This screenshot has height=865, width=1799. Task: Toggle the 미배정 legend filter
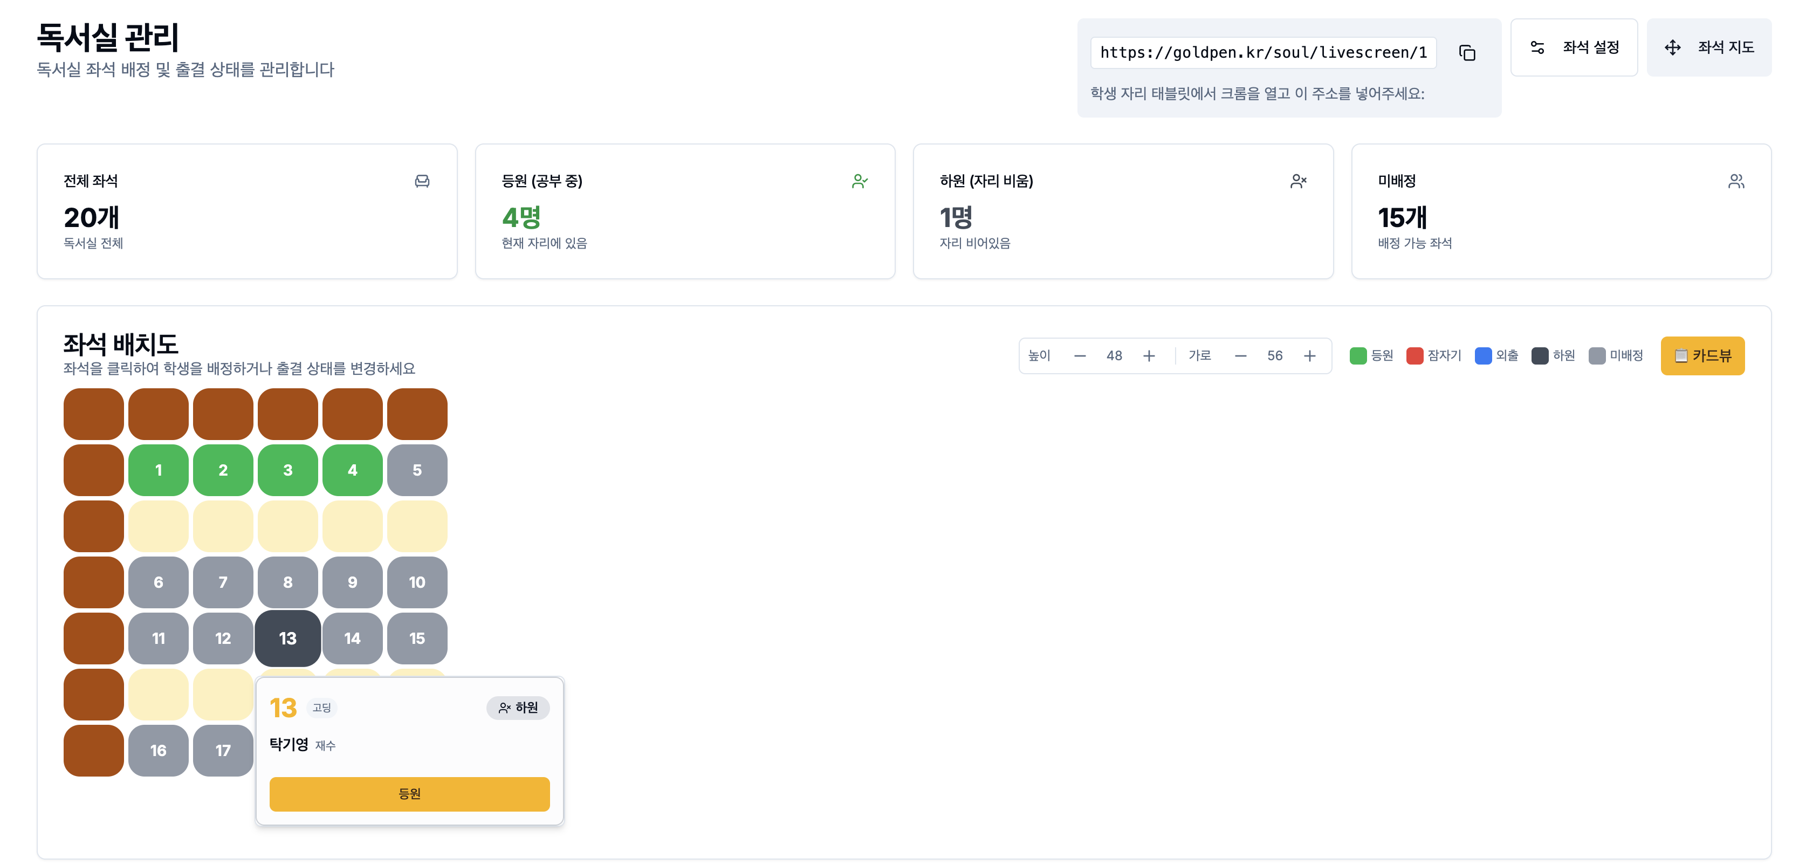click(x=1598, y=355)
